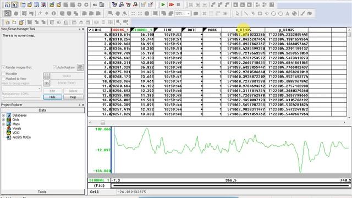Click the grid-scale icon beside 50000 field
The height and width of the screenshot is (198, 352).
(46, 76)
